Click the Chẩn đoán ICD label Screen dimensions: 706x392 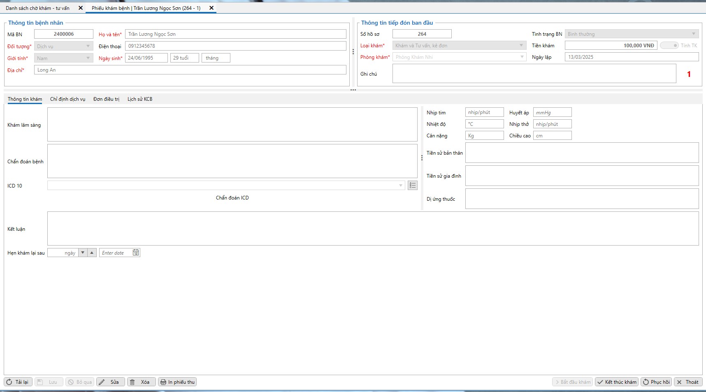tap(232, 198)
